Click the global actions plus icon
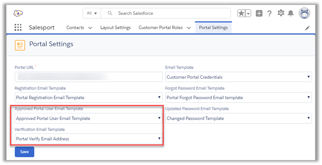Viewport: 322px width, 165px height. 259,13
